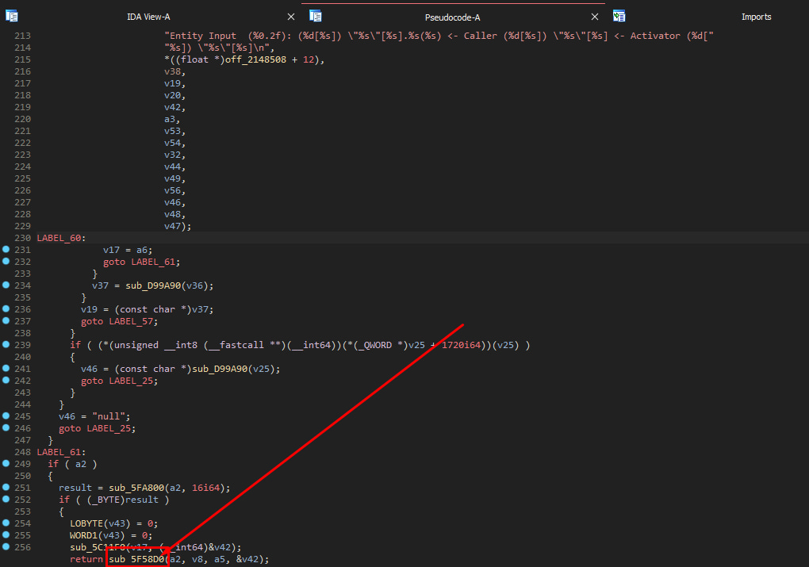809x567 pixels.
Task: Select WORD1(v43) on line 255
Action: 98,535
